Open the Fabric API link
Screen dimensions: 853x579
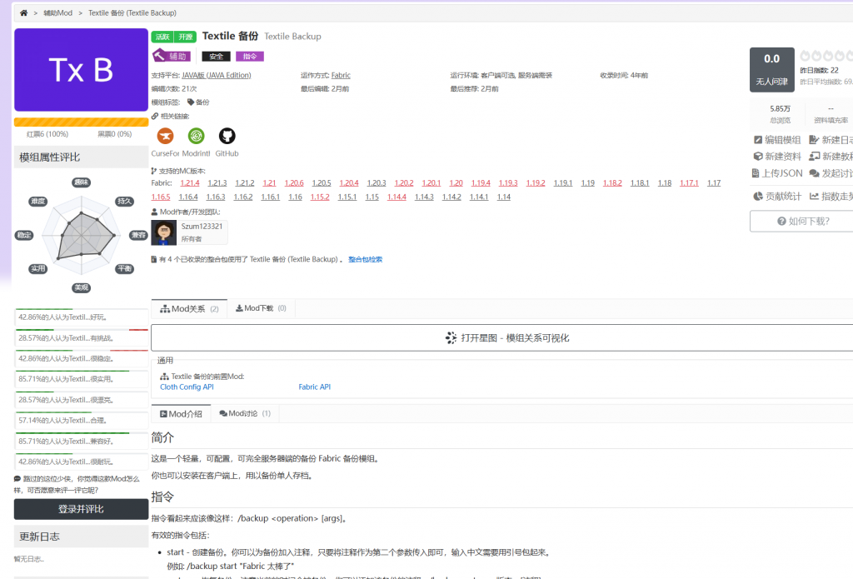tap(314, 387)
